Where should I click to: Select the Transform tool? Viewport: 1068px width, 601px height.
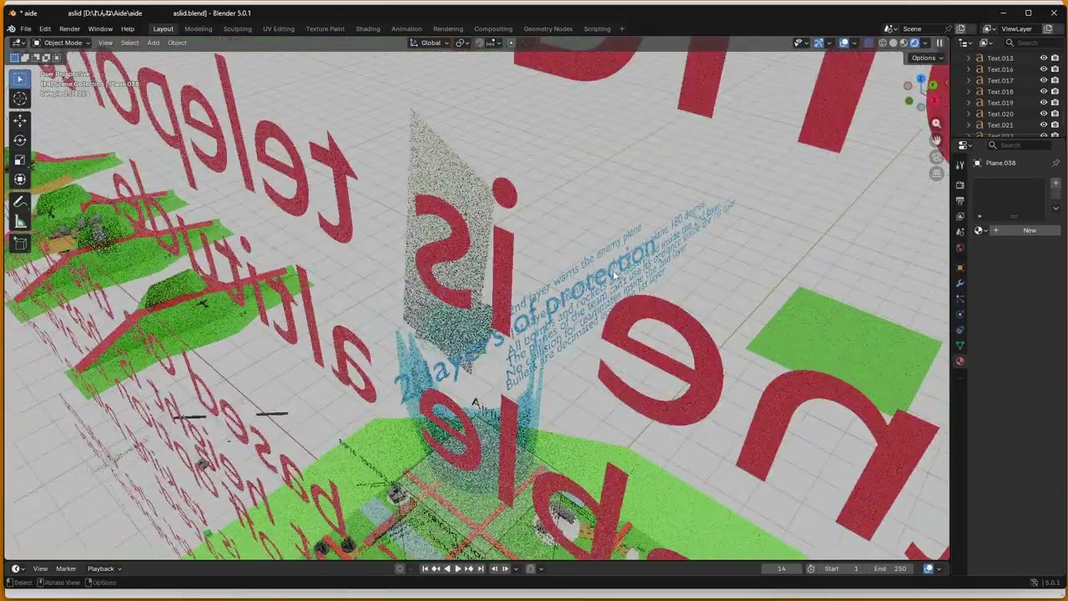click(x=20, y=179)
